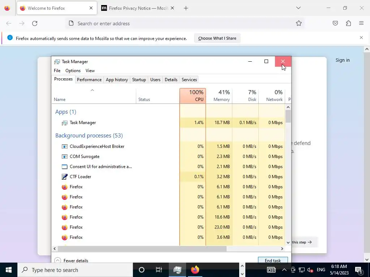Viewport: 370px width, 277px height.
Task: Bookmark this page with the star icon
Action: pyautogui.click(x=299, y=23)
